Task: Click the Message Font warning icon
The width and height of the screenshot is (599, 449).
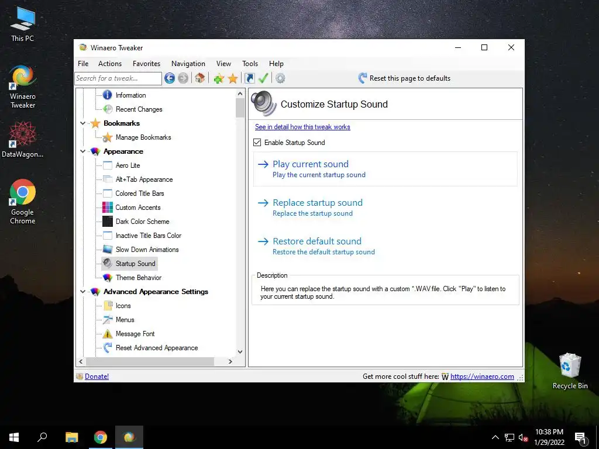Action: point(108,334)
